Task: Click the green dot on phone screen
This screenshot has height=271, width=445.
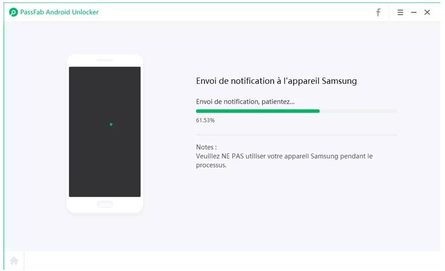Action: coord(111,124)
